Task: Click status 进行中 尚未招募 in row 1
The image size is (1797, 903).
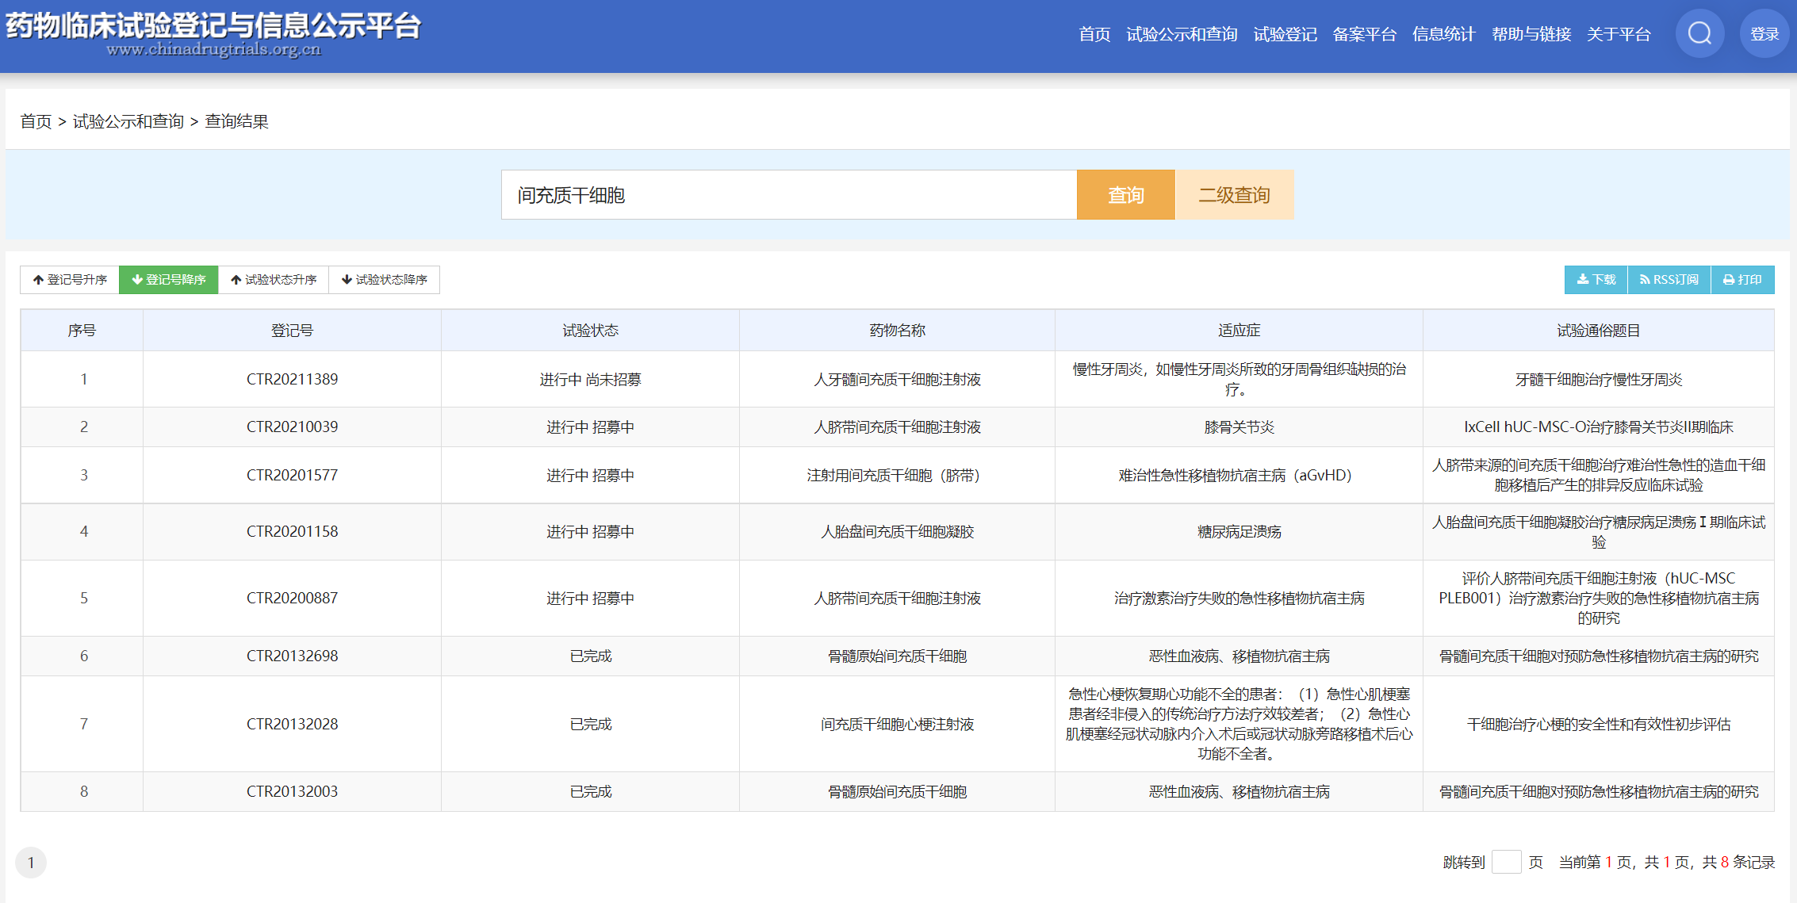Action: (x=590, y=379)
